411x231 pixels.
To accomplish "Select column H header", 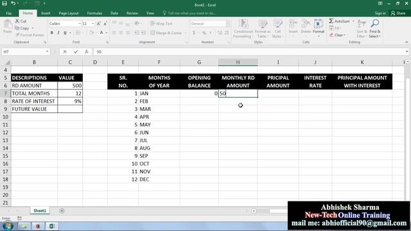I will tap(238, 62).
